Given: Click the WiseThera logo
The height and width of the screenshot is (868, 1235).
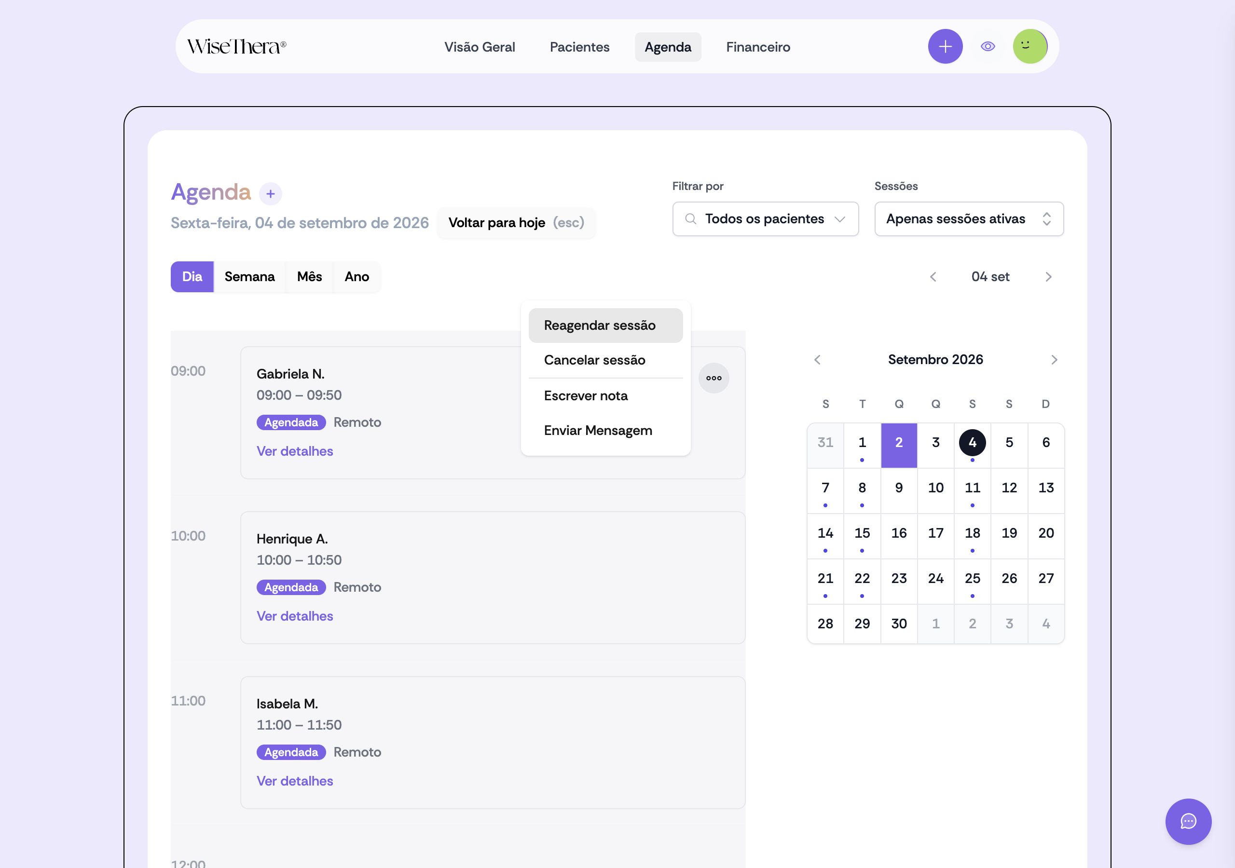Looking at the screenshot, I should click(x=237, y=47).
